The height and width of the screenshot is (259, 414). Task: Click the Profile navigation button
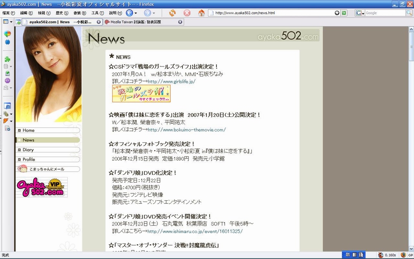pyautogui.click(x=47, y=159)
